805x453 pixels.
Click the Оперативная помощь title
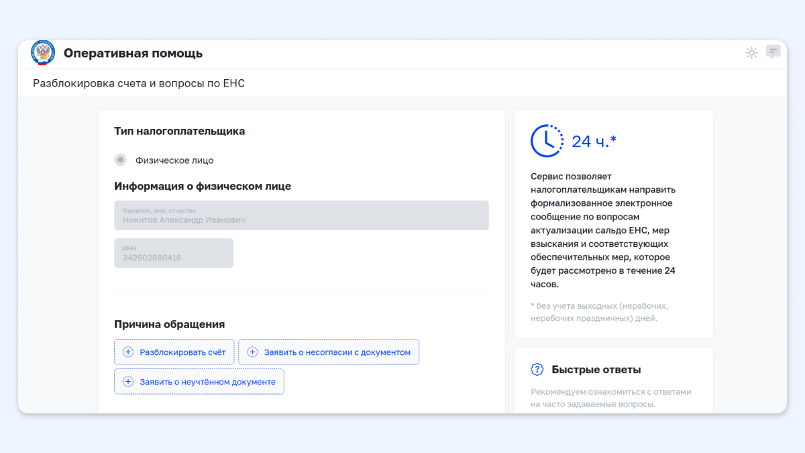point(133,54)
